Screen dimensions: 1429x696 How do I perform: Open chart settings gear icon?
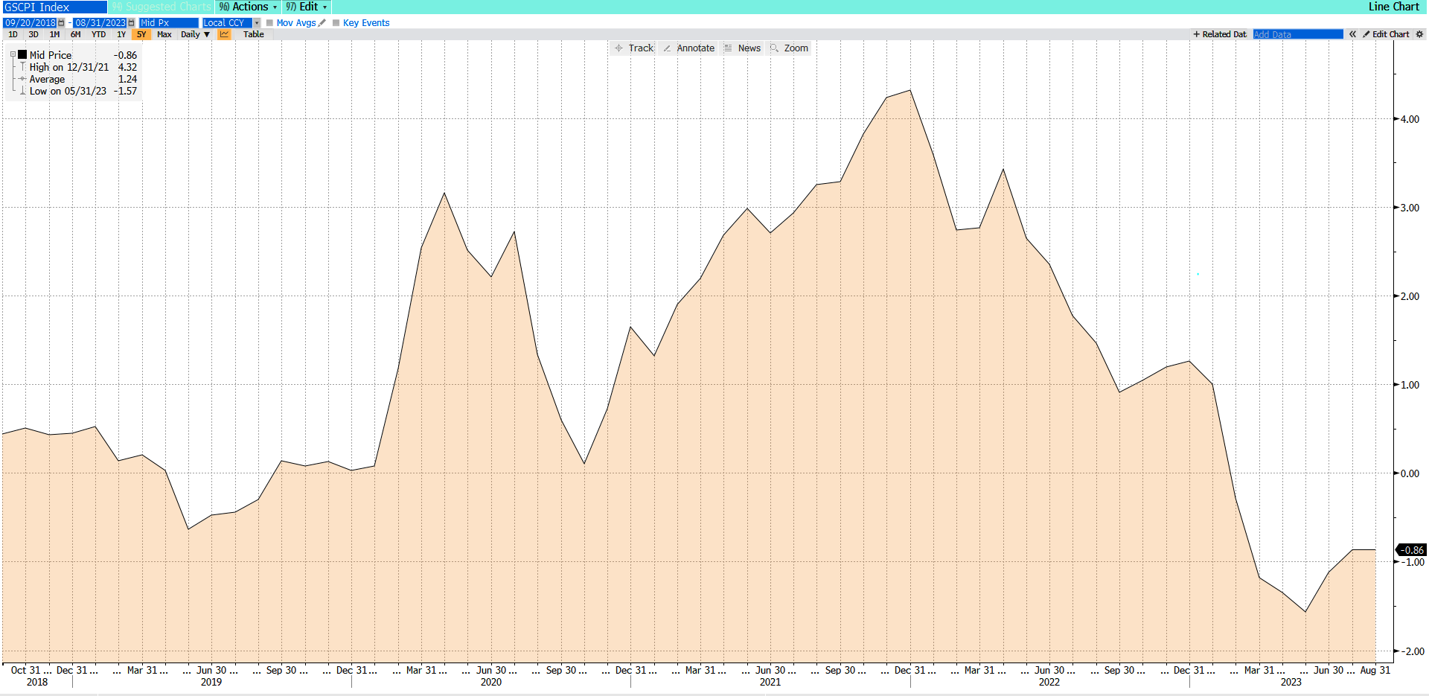click(1419, 34)
